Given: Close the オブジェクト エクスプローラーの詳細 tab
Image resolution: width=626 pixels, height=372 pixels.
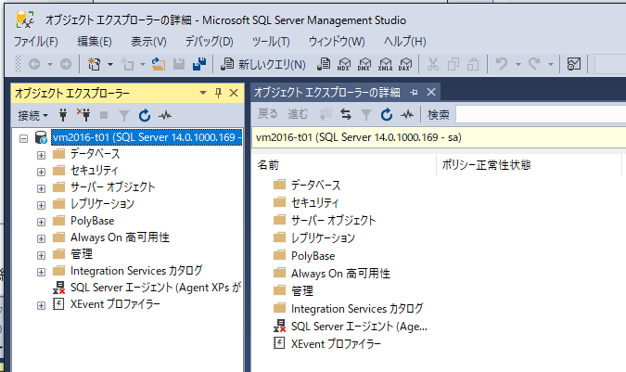Looking at the screenshot, I should tap(431, 92).
